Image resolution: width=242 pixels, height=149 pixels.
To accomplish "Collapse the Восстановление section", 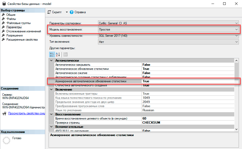I will (x=51, y=114).
